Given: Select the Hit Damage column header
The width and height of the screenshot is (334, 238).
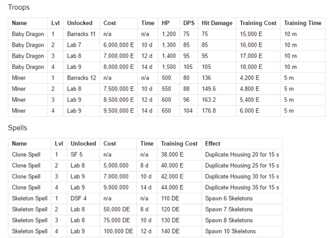Looking at the screenshot, I should click(217, 23).
